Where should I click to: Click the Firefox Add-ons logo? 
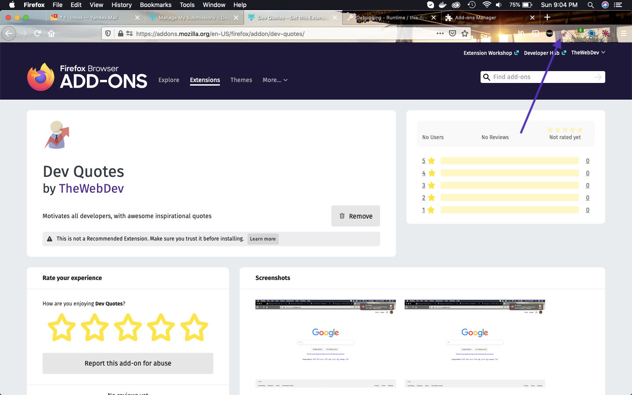click(87, 77)
